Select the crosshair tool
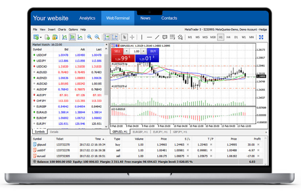The height and width of the screenshot is (195, 301). 132,37
